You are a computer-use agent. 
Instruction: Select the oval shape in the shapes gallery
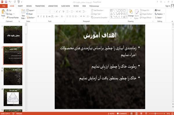tap(122, 10)
